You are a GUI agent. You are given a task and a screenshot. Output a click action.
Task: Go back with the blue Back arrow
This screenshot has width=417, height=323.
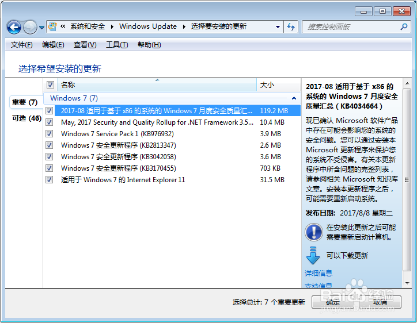[14, 27]
